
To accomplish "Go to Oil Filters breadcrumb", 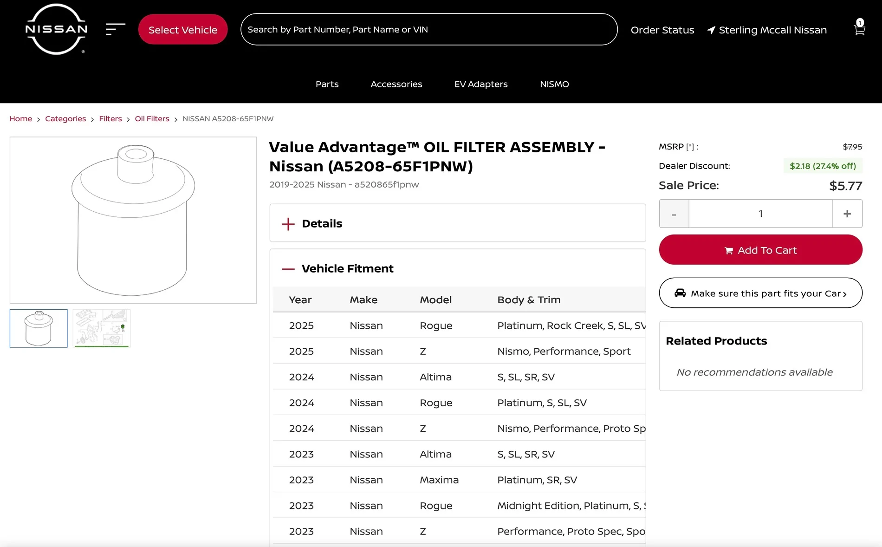I will tap(152, 119).
